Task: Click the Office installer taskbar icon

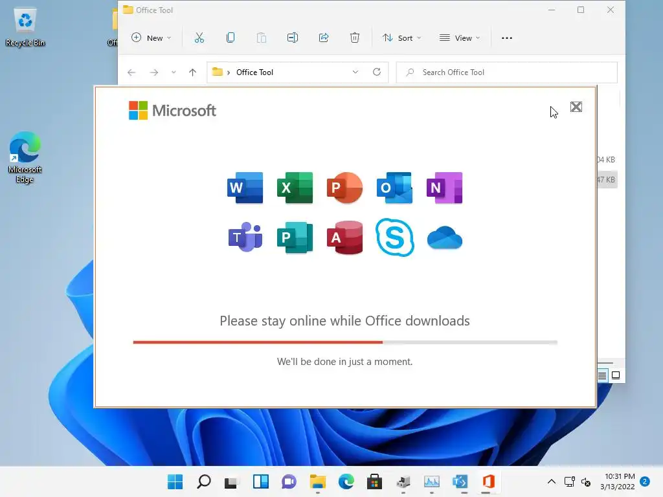Action: pyautogui.click(x=488, y=481)
